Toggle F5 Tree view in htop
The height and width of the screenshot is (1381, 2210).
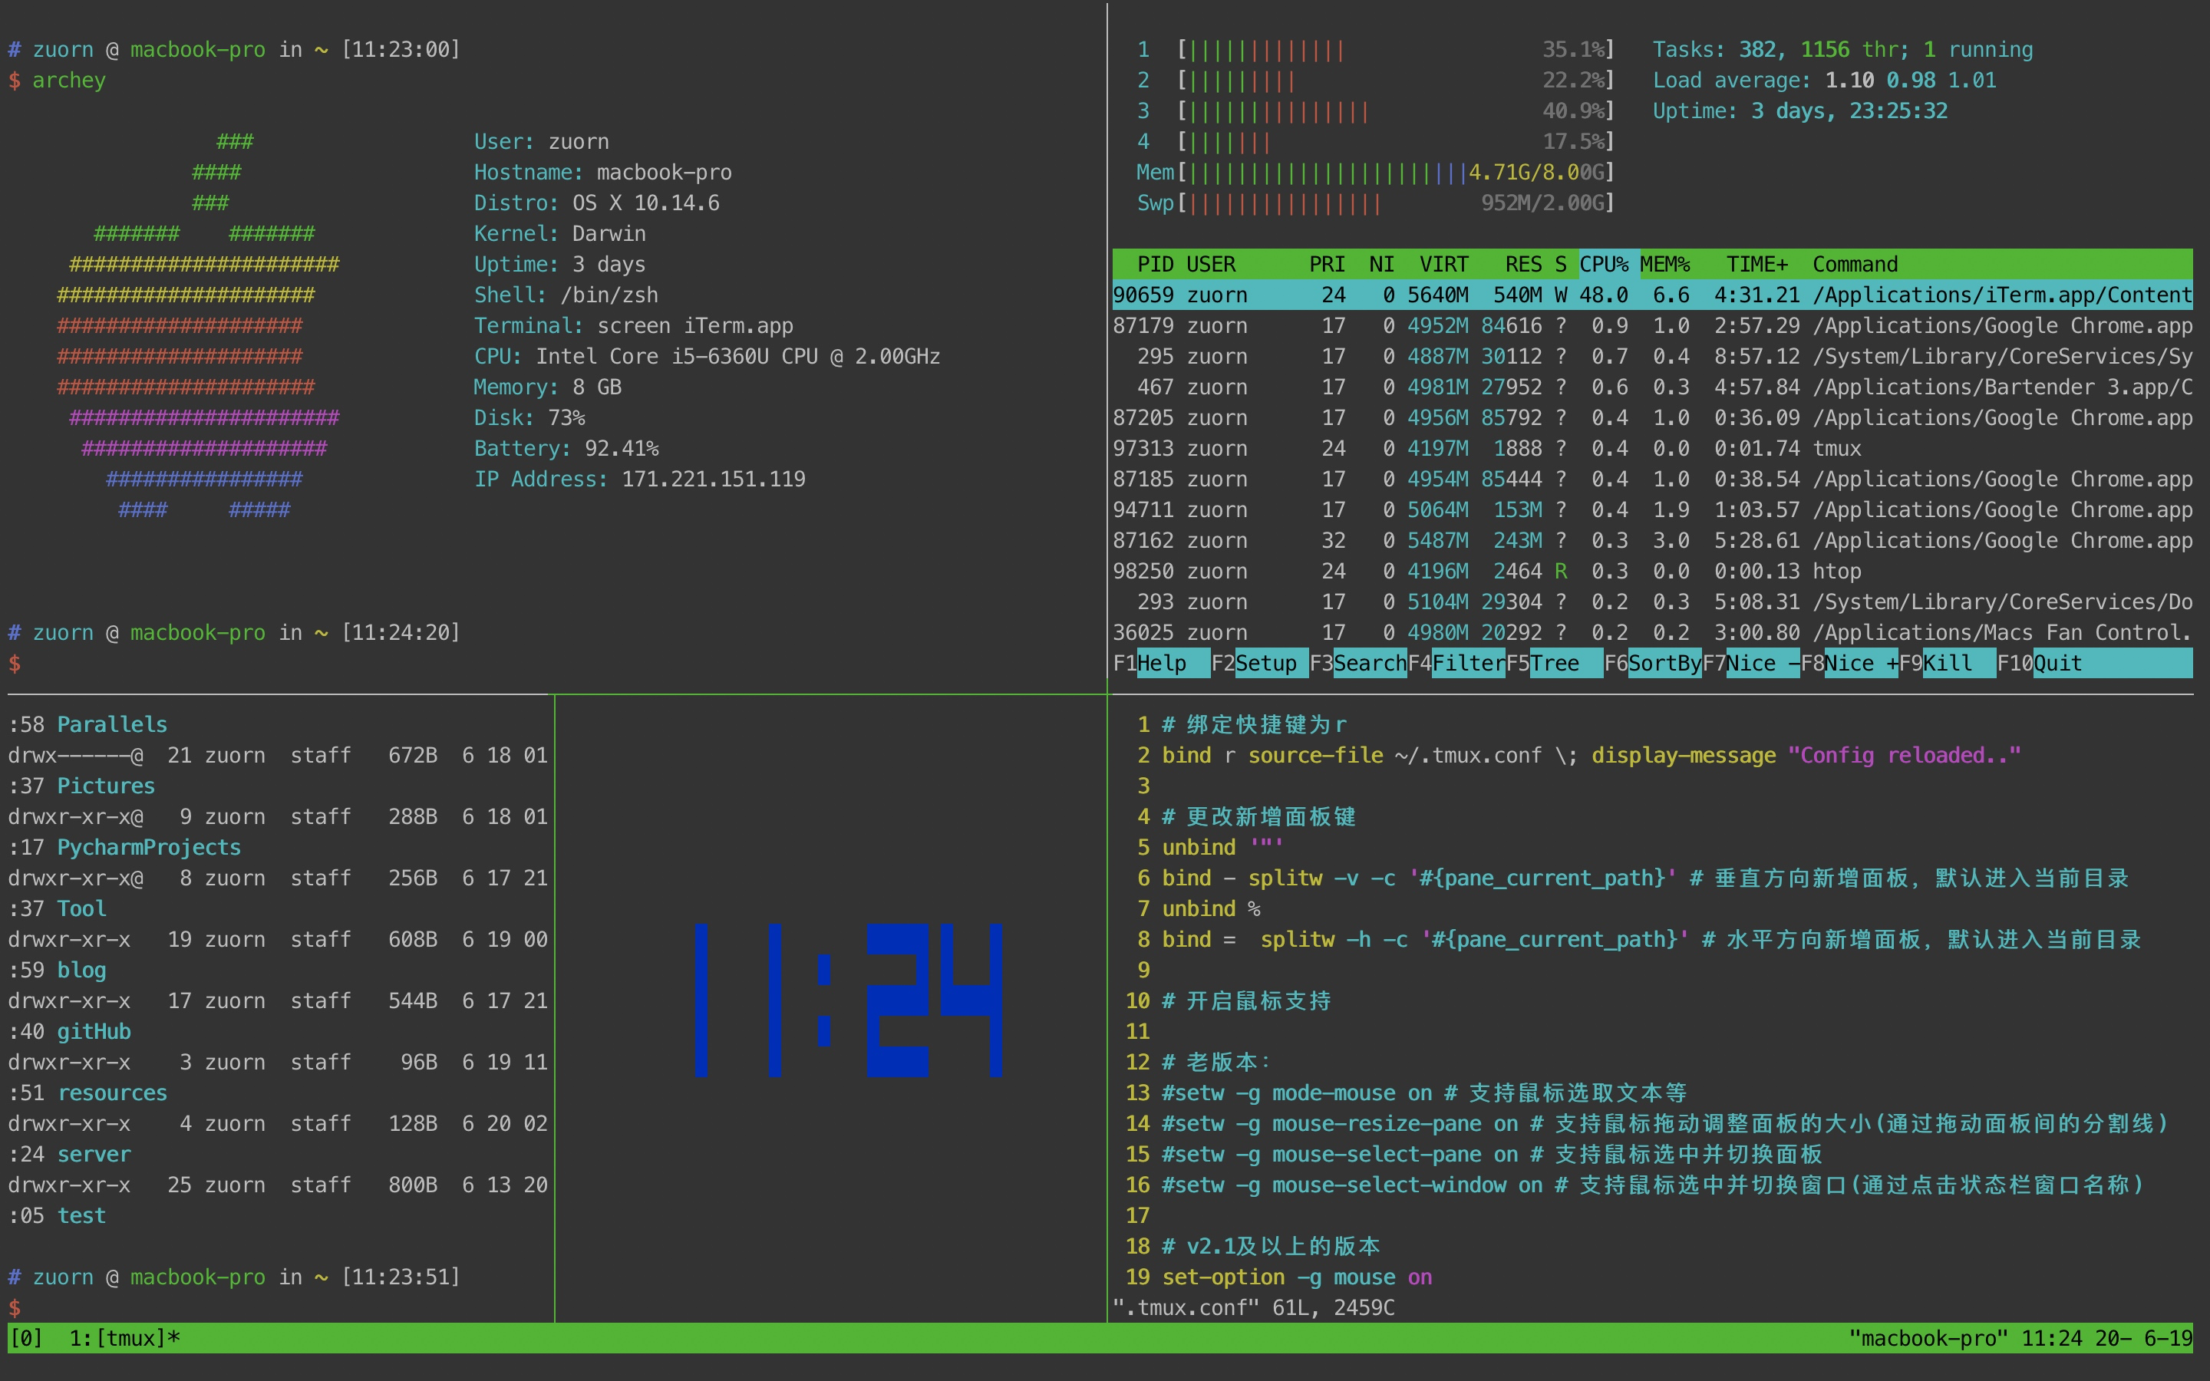pos(1555,663)
